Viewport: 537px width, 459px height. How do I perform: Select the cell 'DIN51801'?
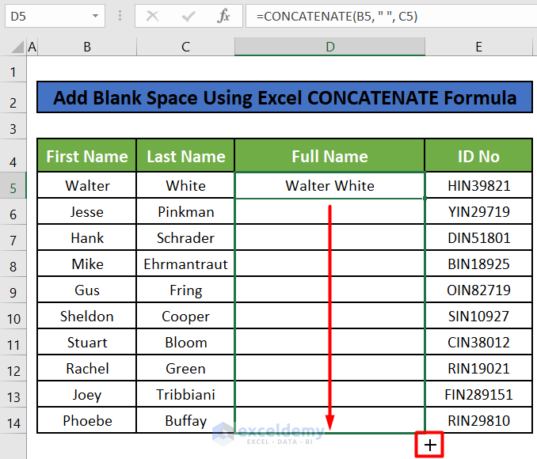coord(478,237)
